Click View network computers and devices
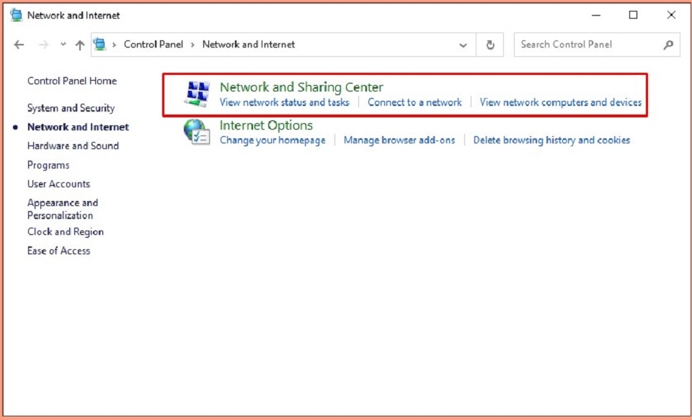692x420 pixels. [561, 102]
